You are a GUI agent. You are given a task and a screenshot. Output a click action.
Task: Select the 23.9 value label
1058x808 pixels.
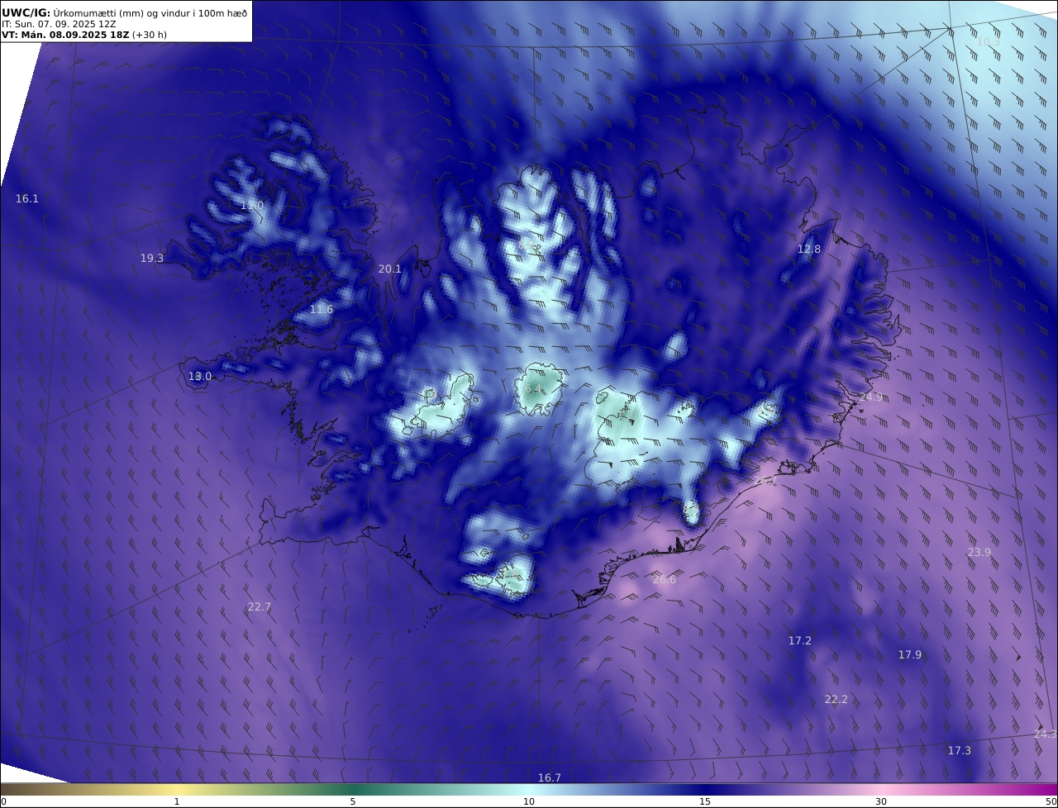[x=979, y=553]
